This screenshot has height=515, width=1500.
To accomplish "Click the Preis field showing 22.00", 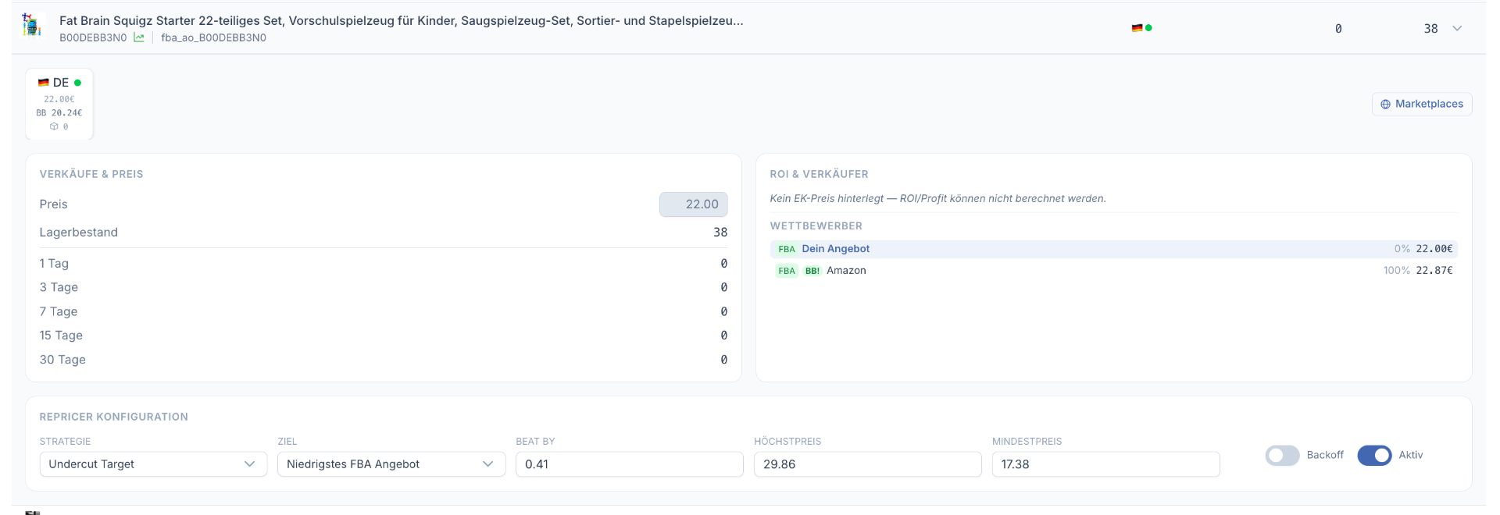I will point(694,204).
